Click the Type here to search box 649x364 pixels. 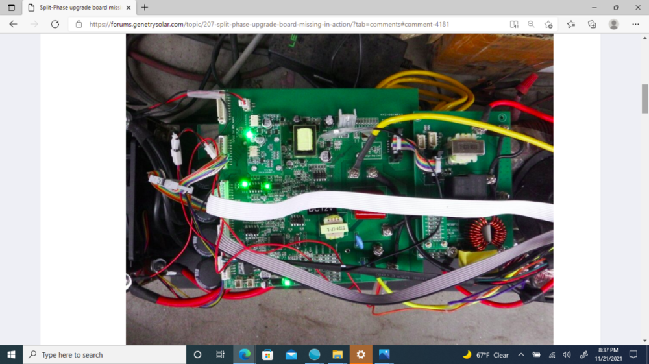[x=104, y=354]
